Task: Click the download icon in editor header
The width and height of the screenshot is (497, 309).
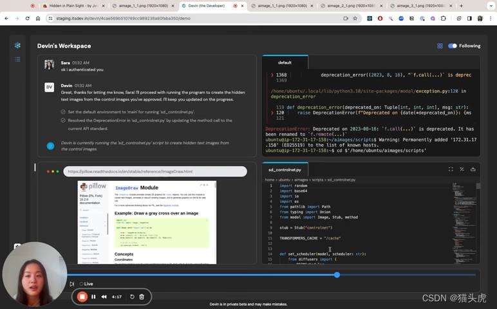Action: coord(473,169)
